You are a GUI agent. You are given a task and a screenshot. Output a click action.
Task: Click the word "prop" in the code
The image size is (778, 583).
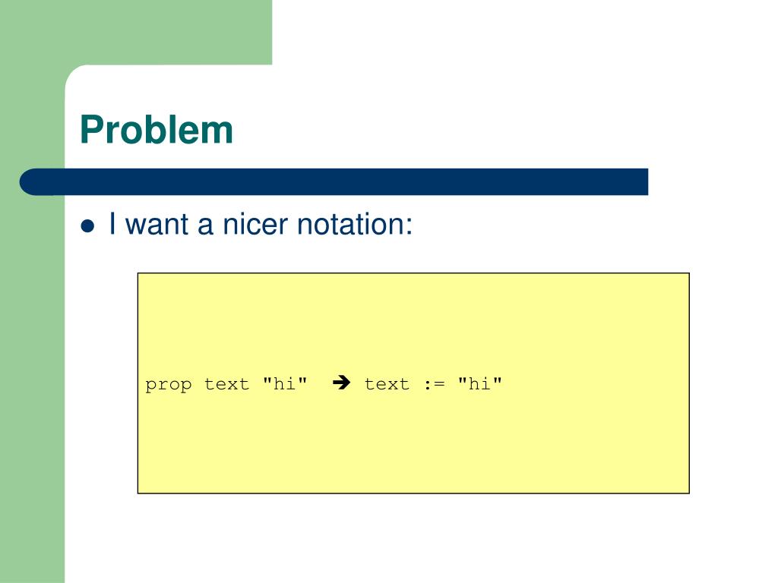tap(168, 385)
